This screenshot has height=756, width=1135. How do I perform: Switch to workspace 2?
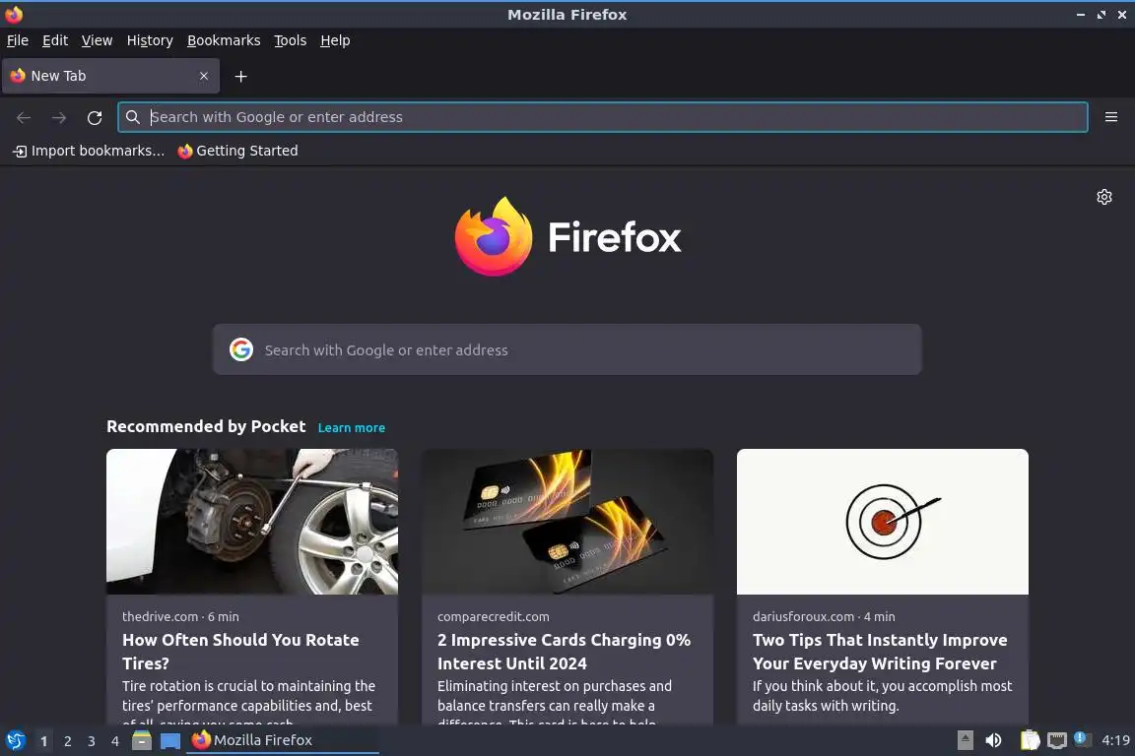[68, 741]
